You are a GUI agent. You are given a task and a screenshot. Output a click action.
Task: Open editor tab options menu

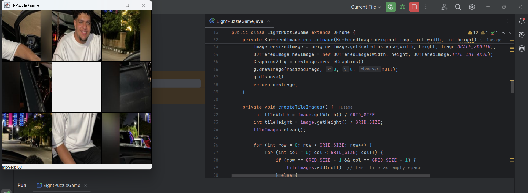pyautogui.click(x=508, y=21)
